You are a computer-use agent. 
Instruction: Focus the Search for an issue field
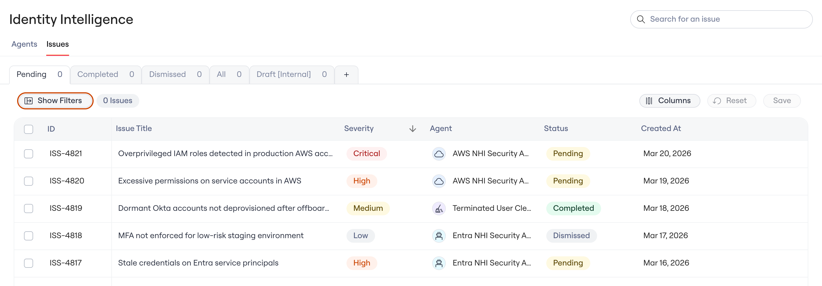coord(721,19)
